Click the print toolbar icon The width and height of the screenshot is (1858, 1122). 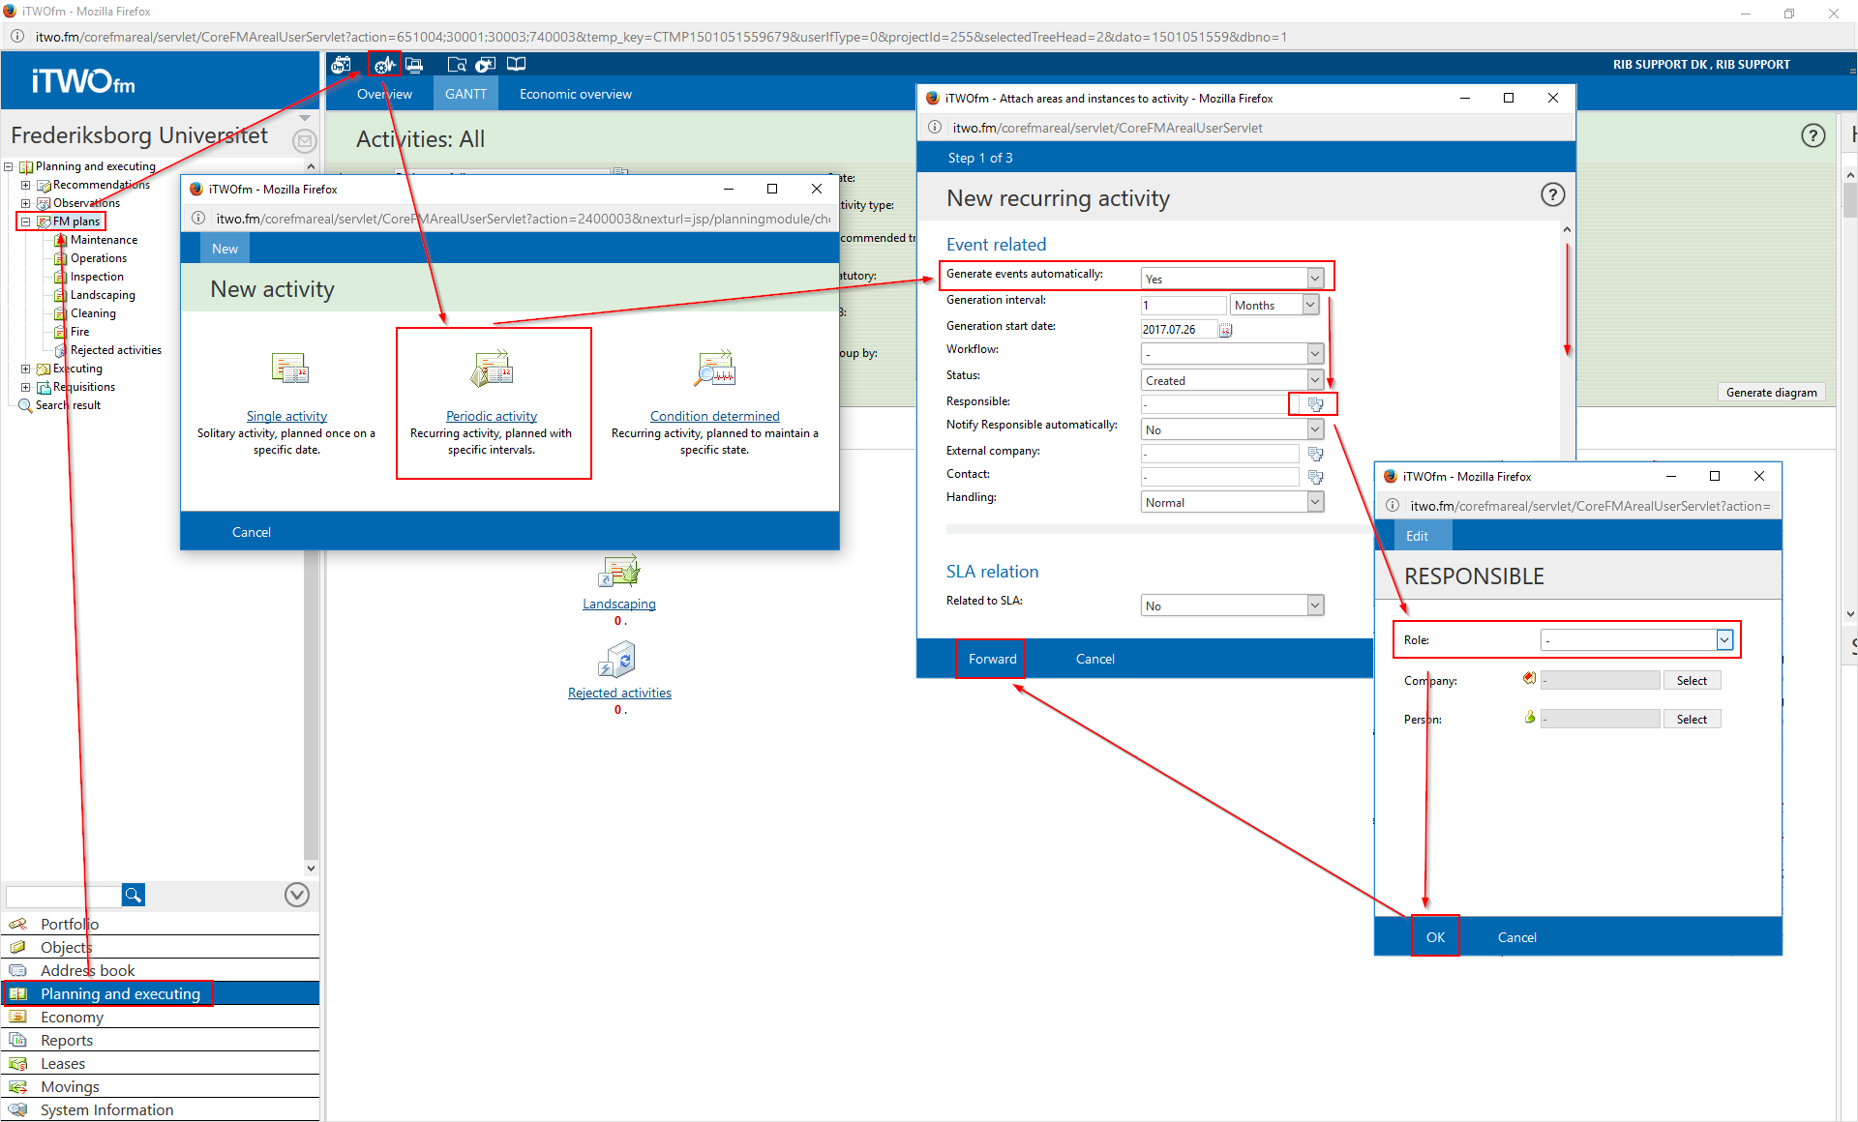tap(414, 65)
